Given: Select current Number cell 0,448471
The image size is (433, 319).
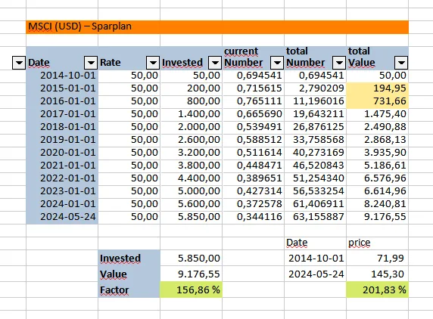Looking at the screenshot, I should point(254,166).
